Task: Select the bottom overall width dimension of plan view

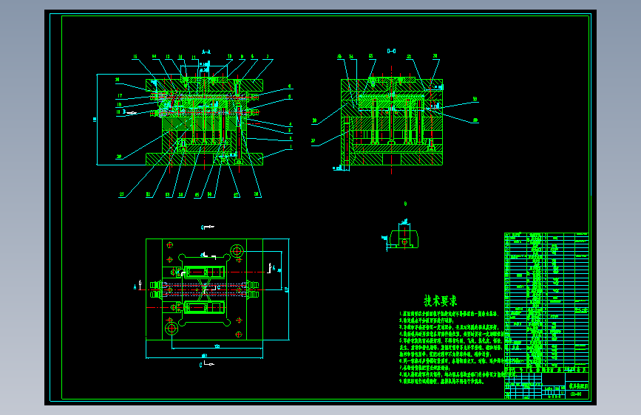Action: pos(204,356)
